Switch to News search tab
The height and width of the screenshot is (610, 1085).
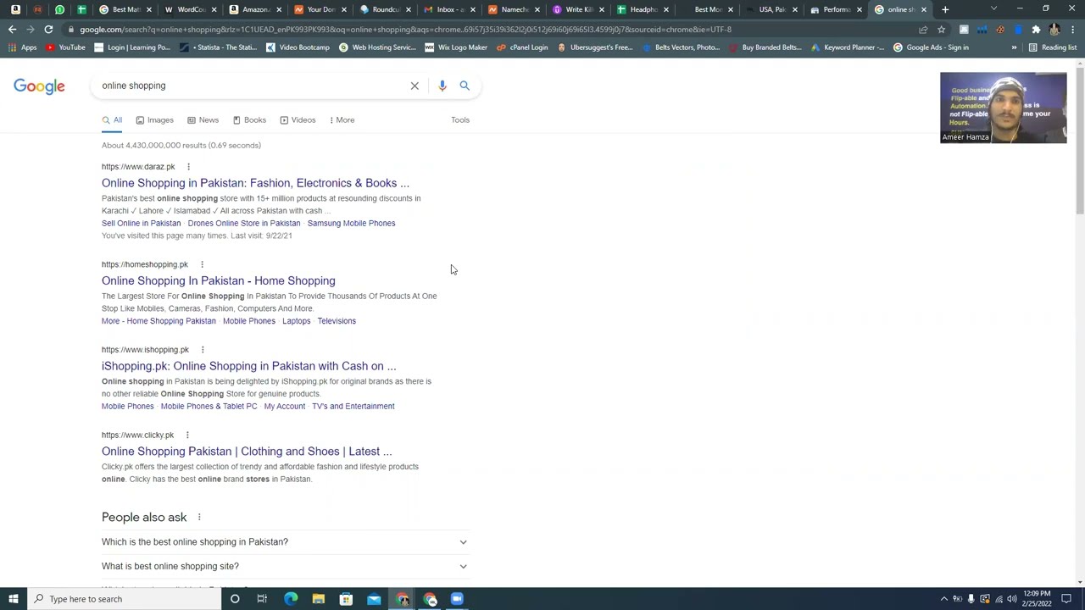(203, 120)
